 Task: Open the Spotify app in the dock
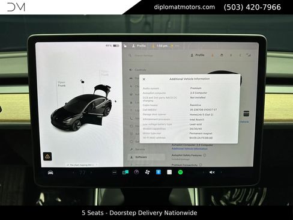[x=180, y=172]
